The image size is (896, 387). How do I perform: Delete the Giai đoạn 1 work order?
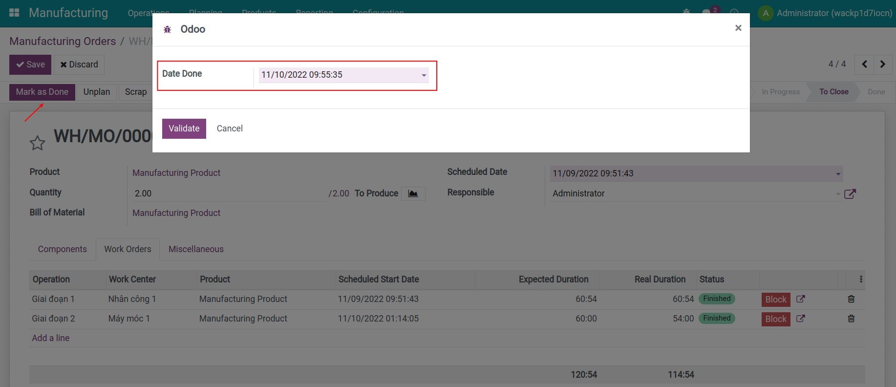(851, 299)
